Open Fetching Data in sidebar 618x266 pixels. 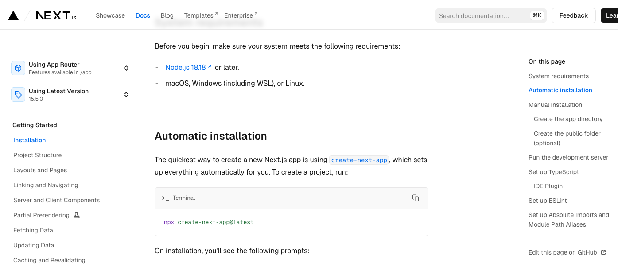[x=33, y=230]
